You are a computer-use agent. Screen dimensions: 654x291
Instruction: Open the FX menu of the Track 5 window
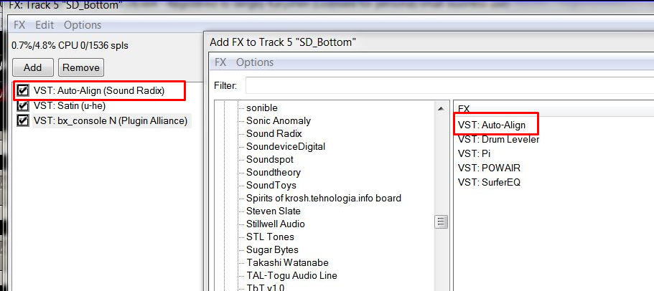click(19, 25)
